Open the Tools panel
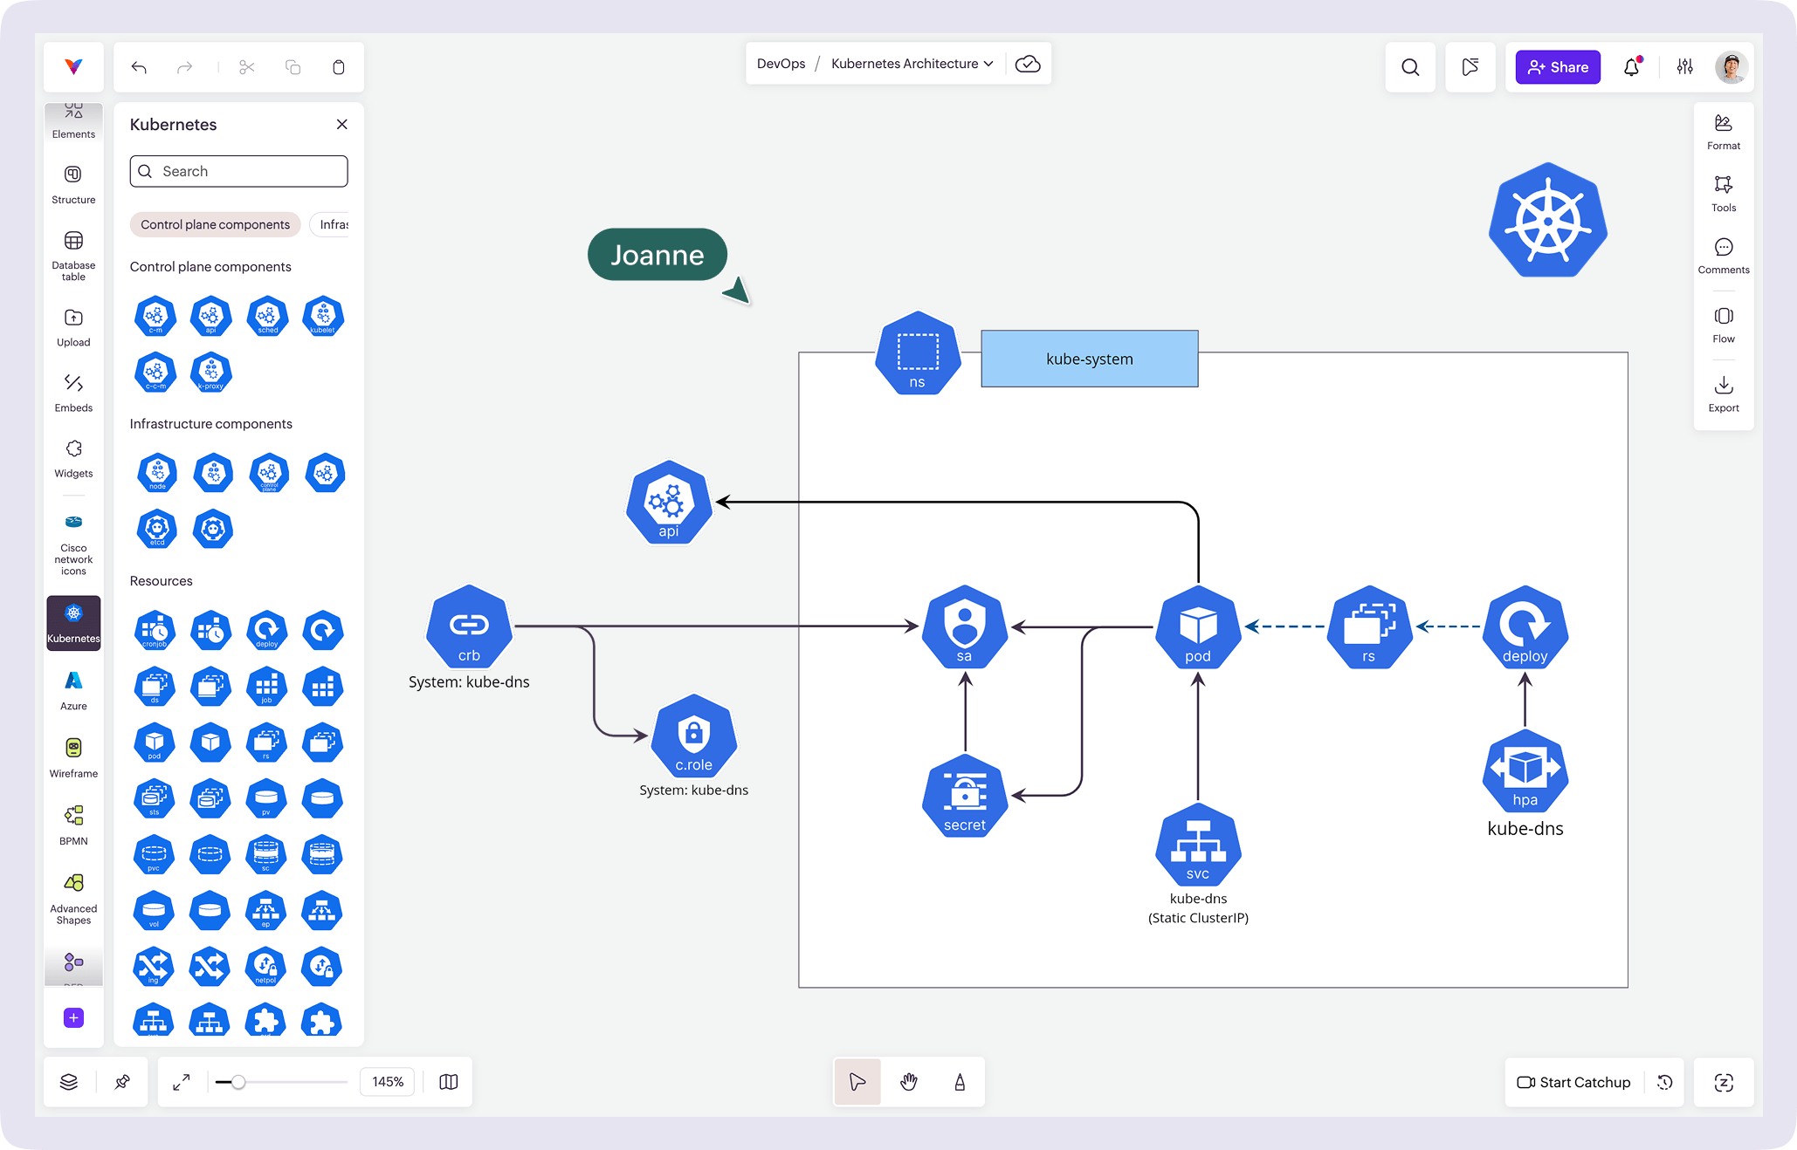Screen dimensions: 1797x1150 pyautogui.click(x=1724, y=194)
